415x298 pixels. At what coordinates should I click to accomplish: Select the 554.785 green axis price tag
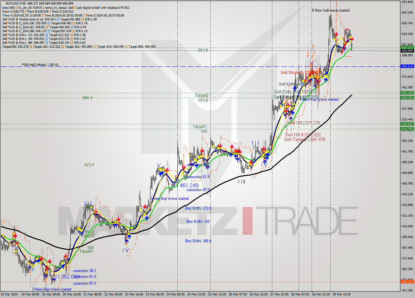pyautogui.click(x=407, y=93)
